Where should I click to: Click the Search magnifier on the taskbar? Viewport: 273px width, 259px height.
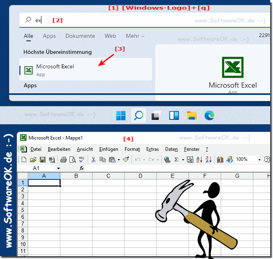click(x=139, y=116)
